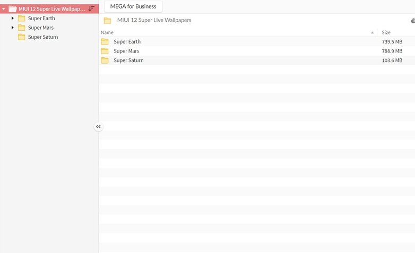The height and width of the screenshot is (253, 415).
Task: Select the Super Mars row in the file list
Action: pos(257,51)
